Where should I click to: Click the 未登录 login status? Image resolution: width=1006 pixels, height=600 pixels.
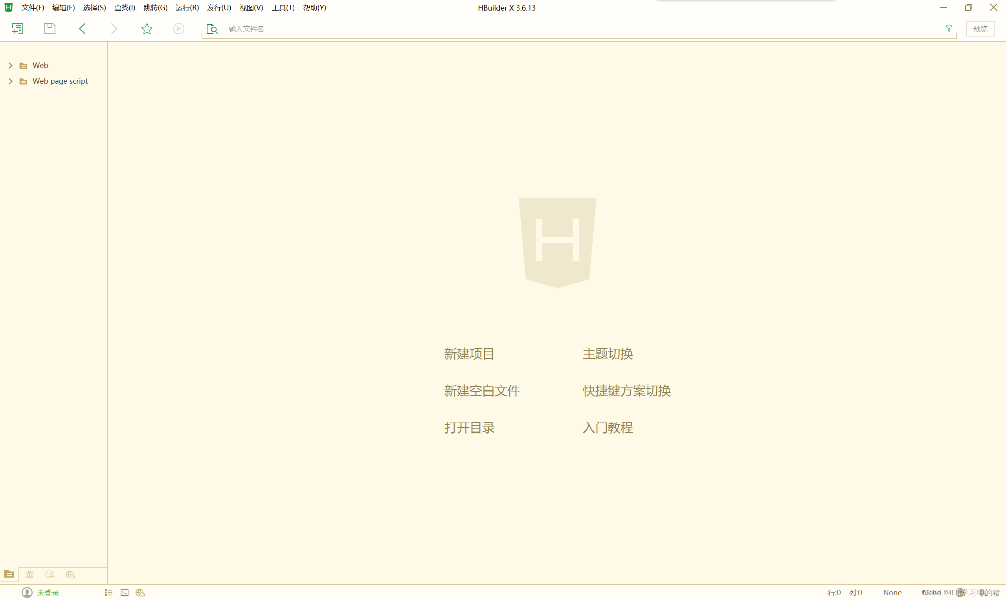(x=48, y=593)
